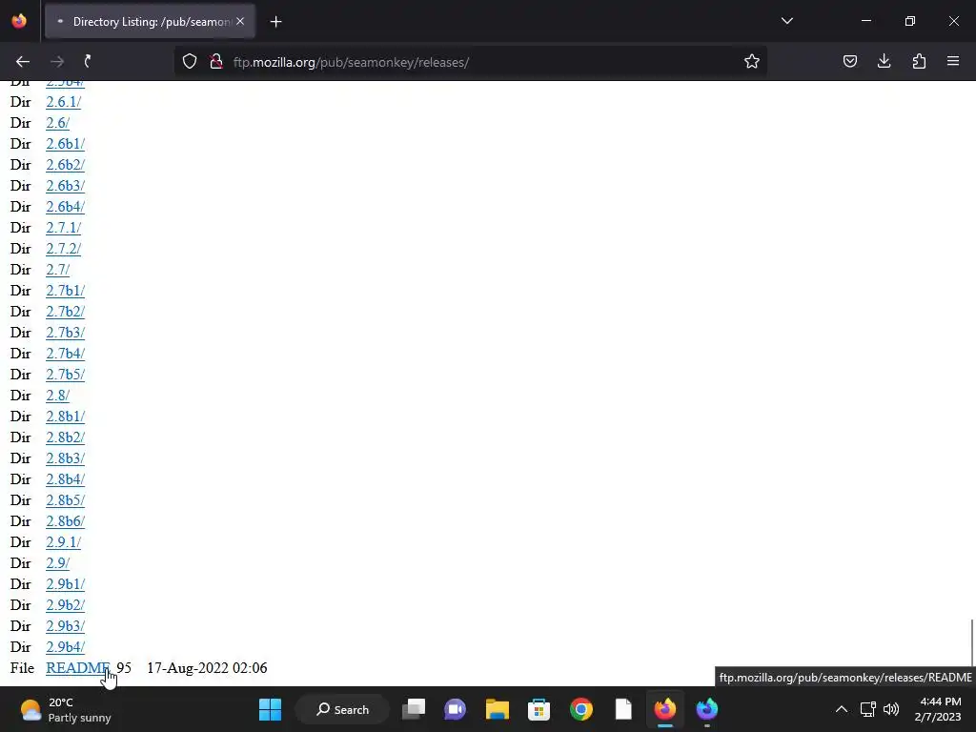Viewport: 976px width, 732px height.
Task: Open the 2.7b5/ directory link
Action: point(66,375)
